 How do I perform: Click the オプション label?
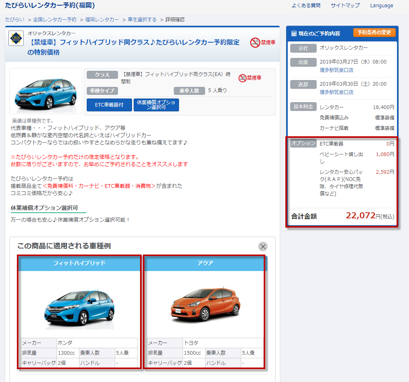[303, 143]
